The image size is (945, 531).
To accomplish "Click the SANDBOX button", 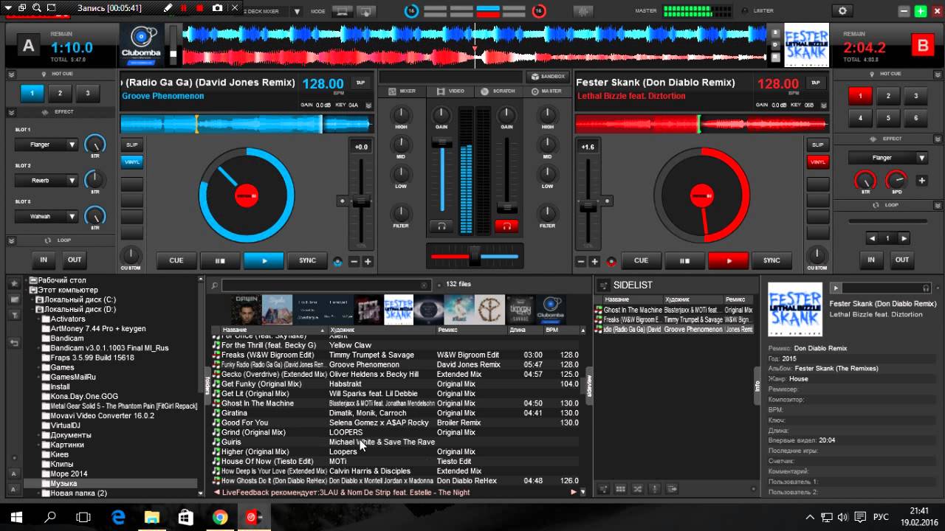I will point(546,76).
